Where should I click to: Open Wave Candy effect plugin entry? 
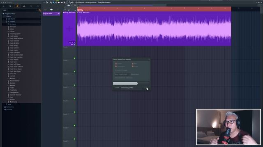pos(13,102)
